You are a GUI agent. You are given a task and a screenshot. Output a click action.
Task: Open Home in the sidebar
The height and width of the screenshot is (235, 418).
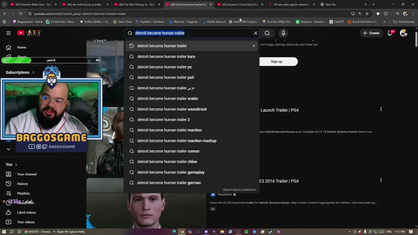coord(22,47)
